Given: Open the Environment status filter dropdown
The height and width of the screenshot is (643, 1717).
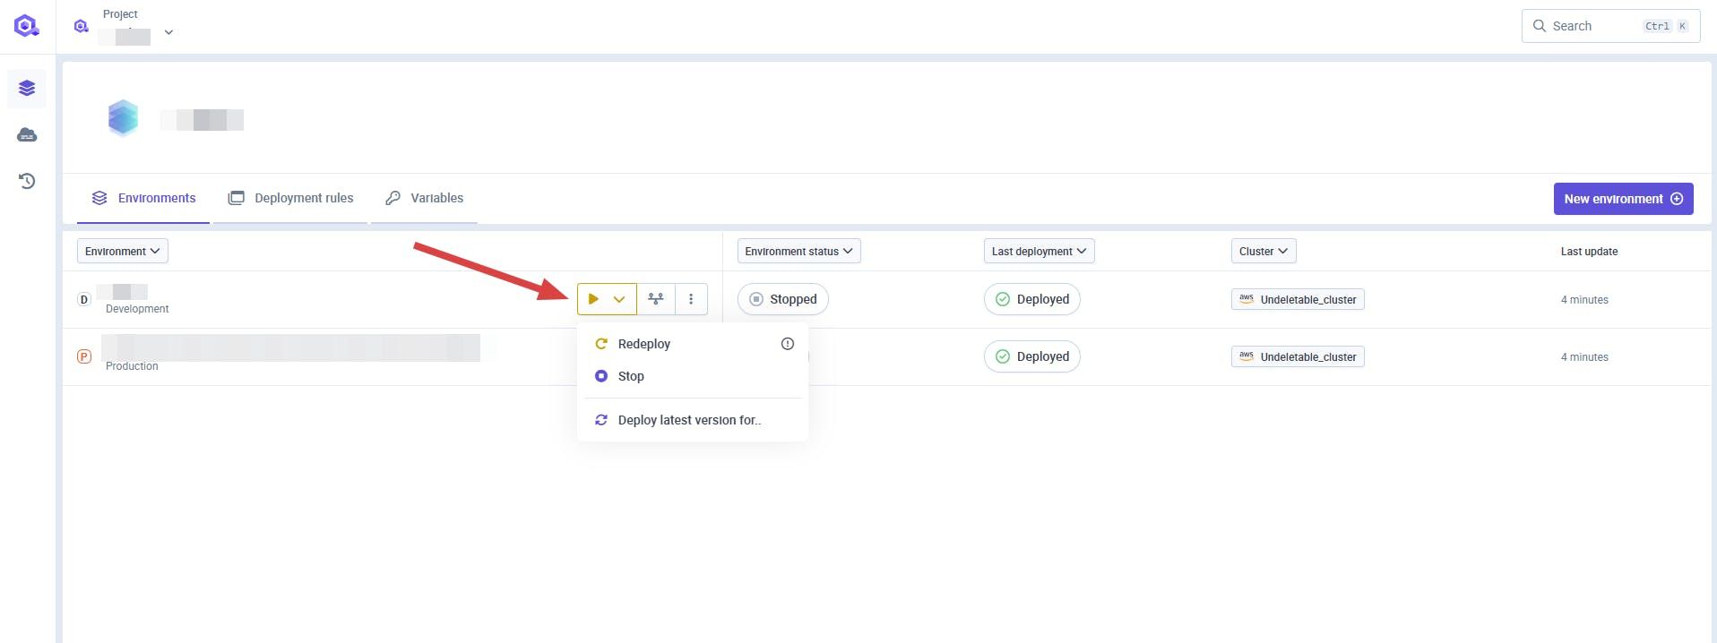Looking at the screenshot, I should click(x=798, y=252).
